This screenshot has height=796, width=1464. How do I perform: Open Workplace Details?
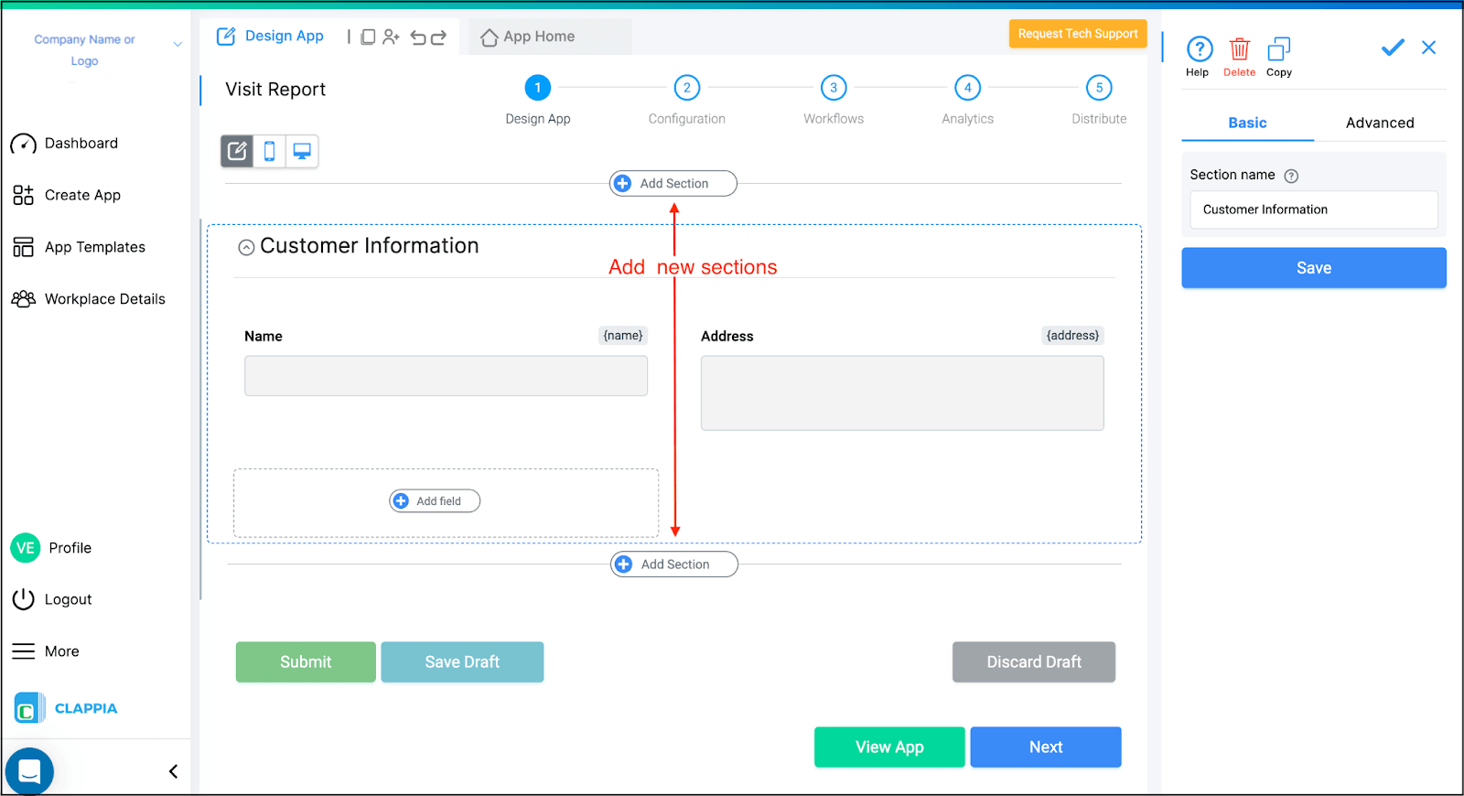tap(89, 299)
